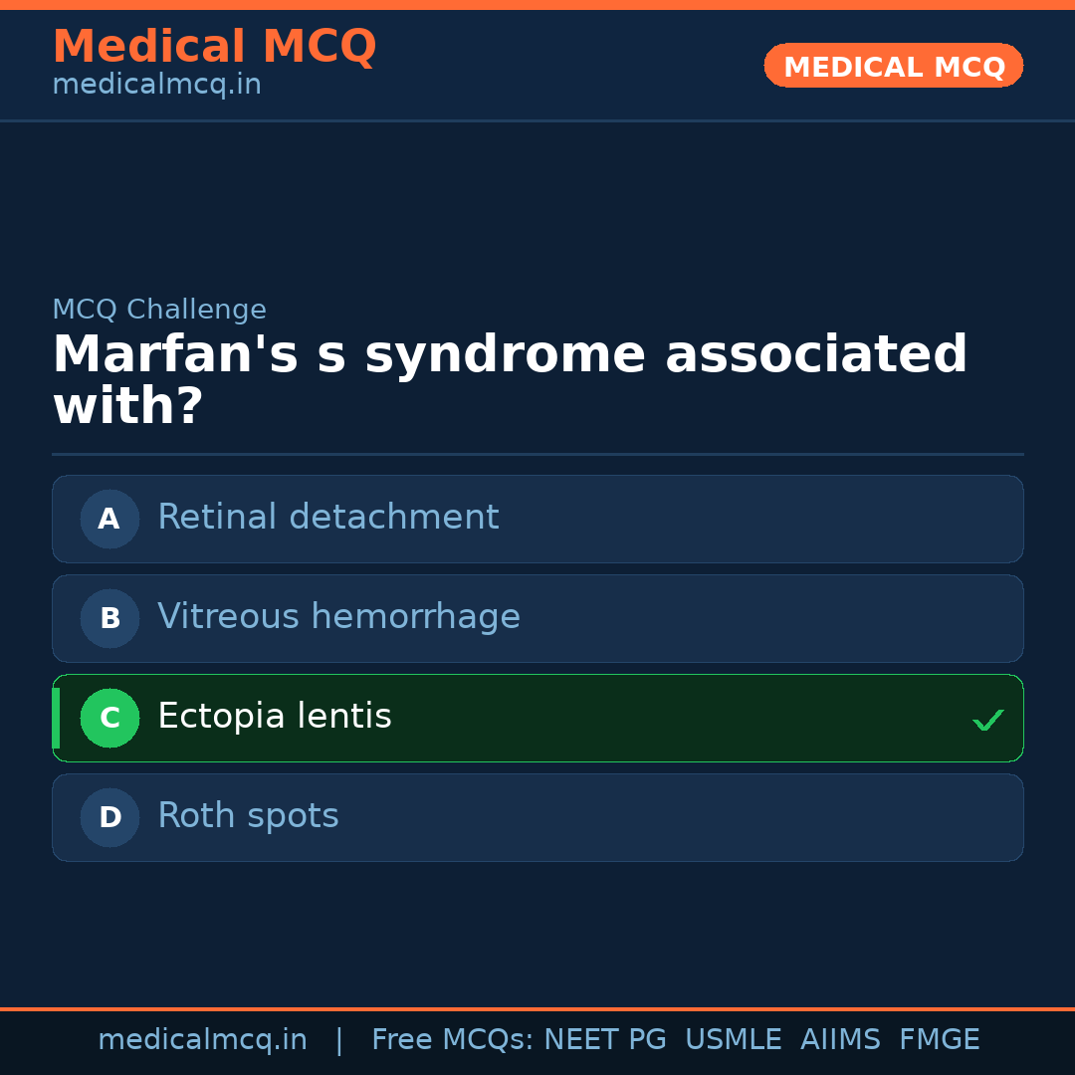Image resolution: width=1075 pixels, height=1075 pixels.
Task: Open the NEET PG footer link
Action: [604, 1039]
